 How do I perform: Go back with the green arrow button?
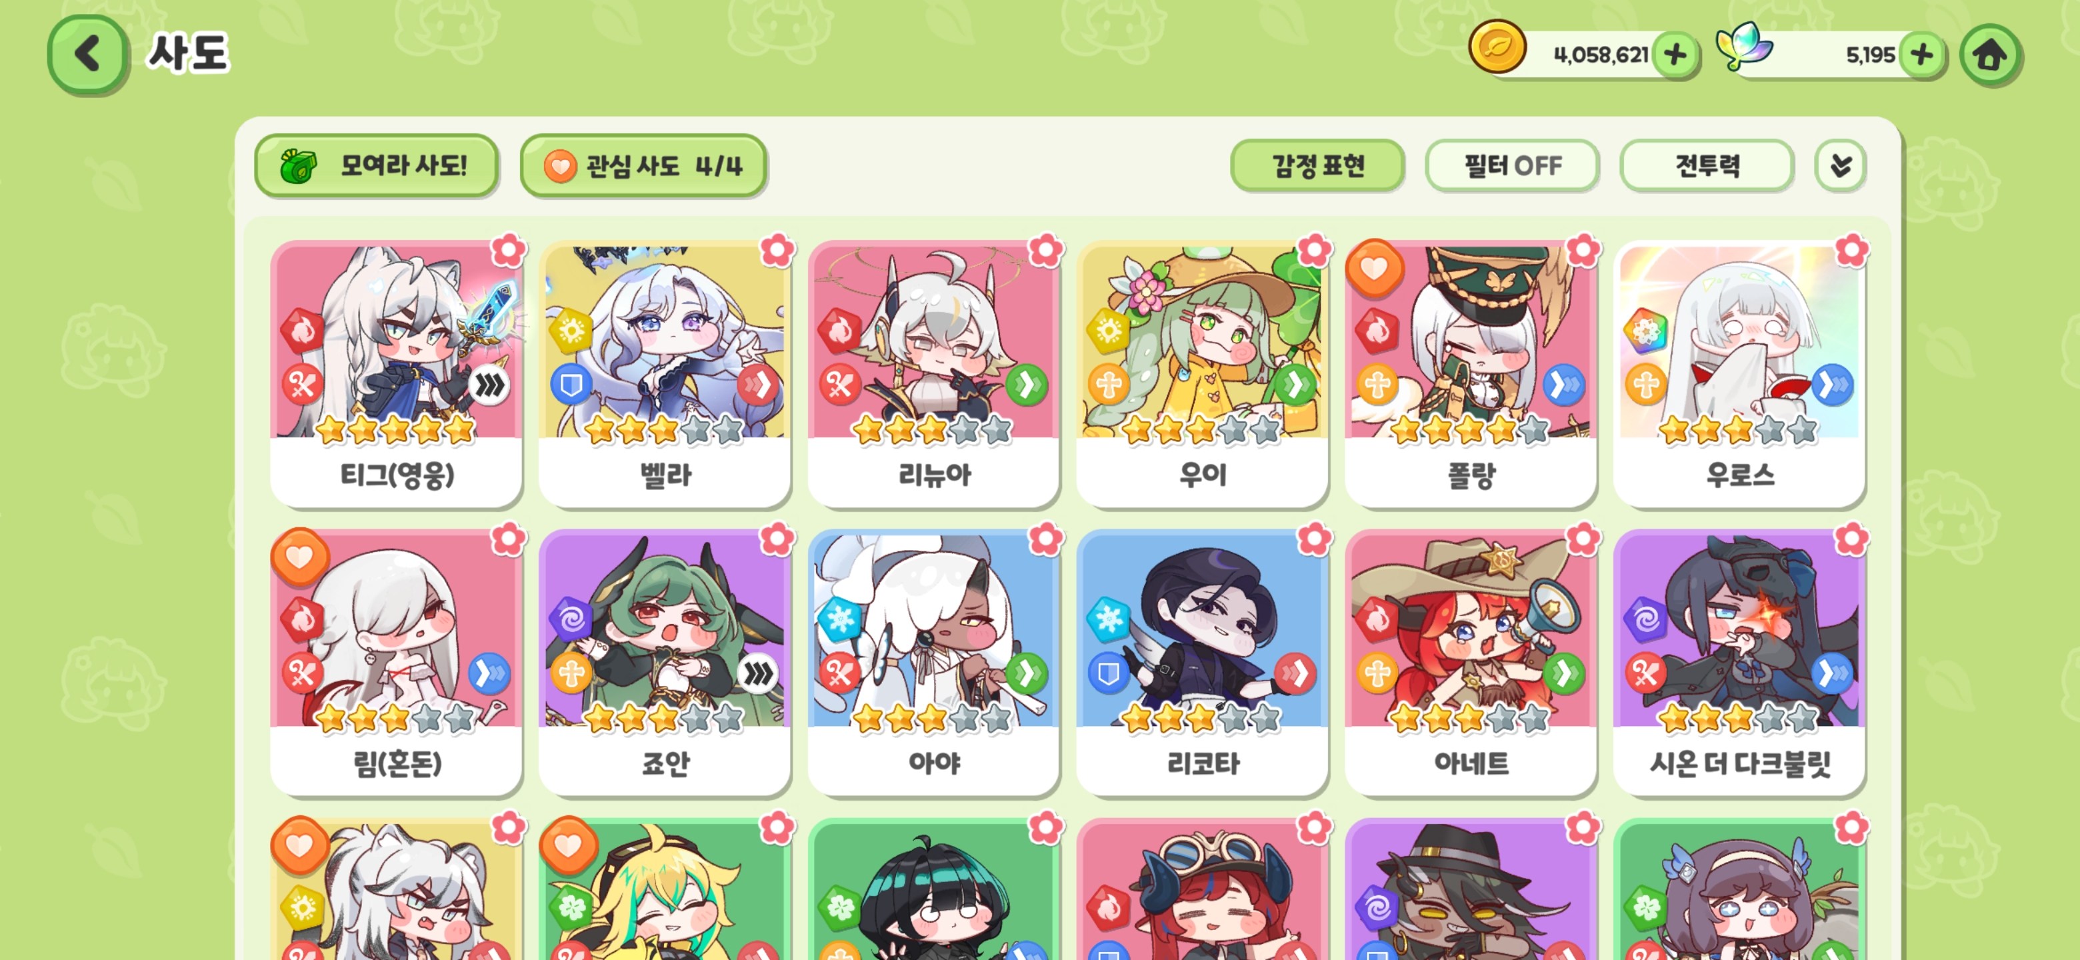point(88,54)
